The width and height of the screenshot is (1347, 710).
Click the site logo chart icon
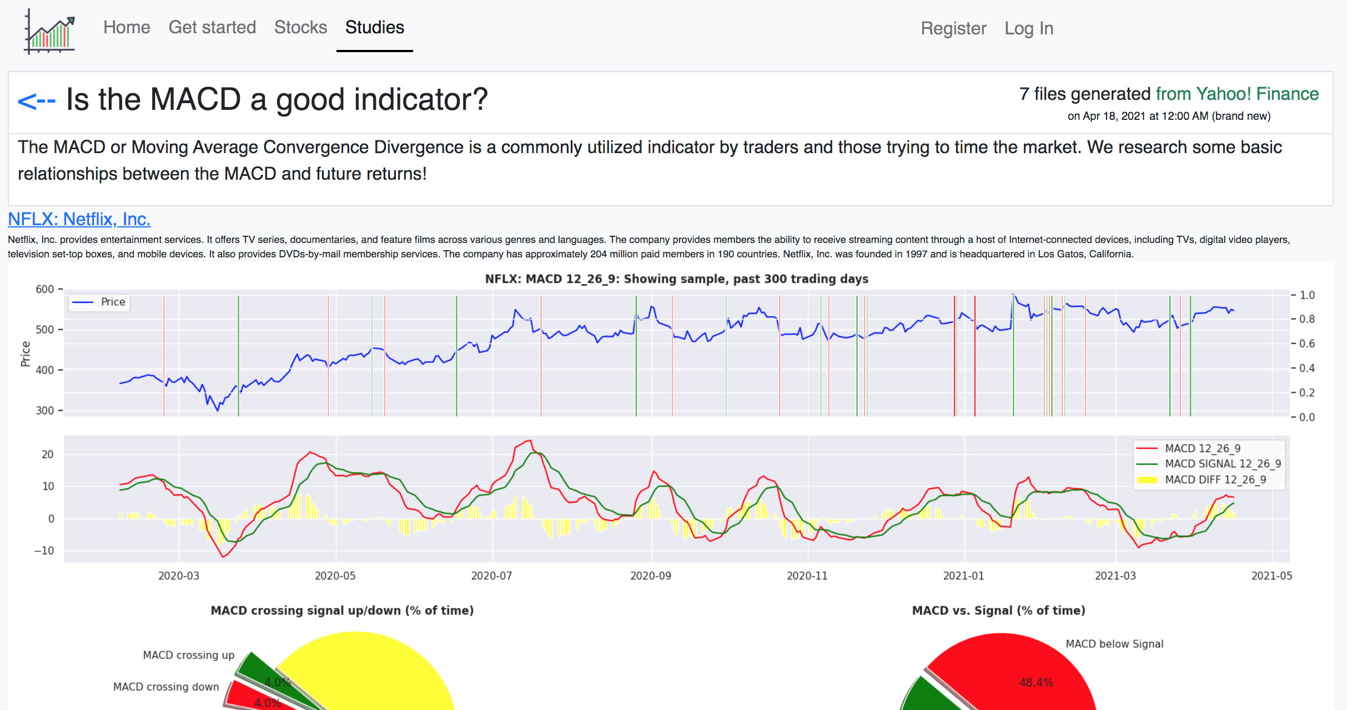coord(49,32)
